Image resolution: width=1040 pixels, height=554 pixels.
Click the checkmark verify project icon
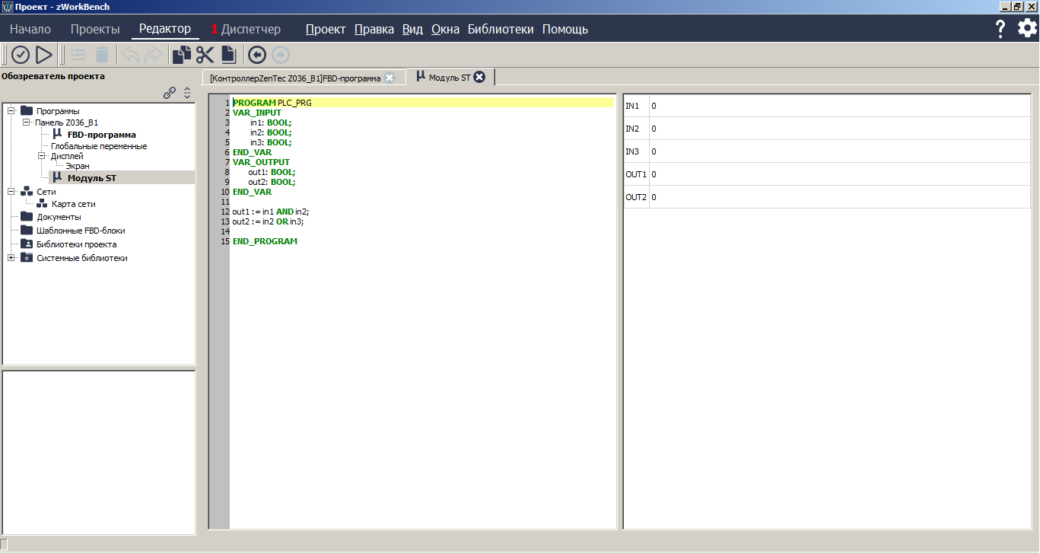tap(21, 55)
